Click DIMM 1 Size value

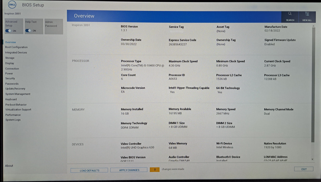click(x=178, y=127)
